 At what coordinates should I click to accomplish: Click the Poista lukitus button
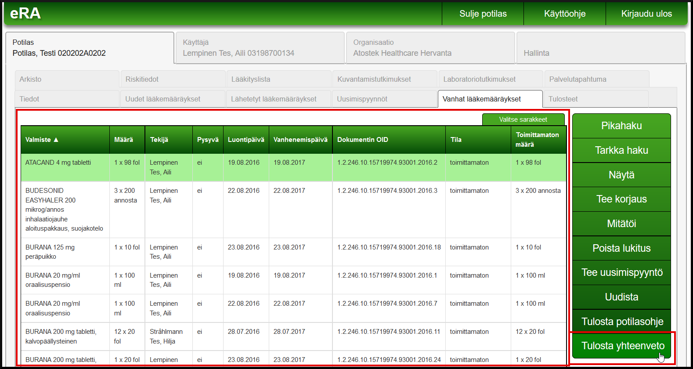click(x=621, y=248)
